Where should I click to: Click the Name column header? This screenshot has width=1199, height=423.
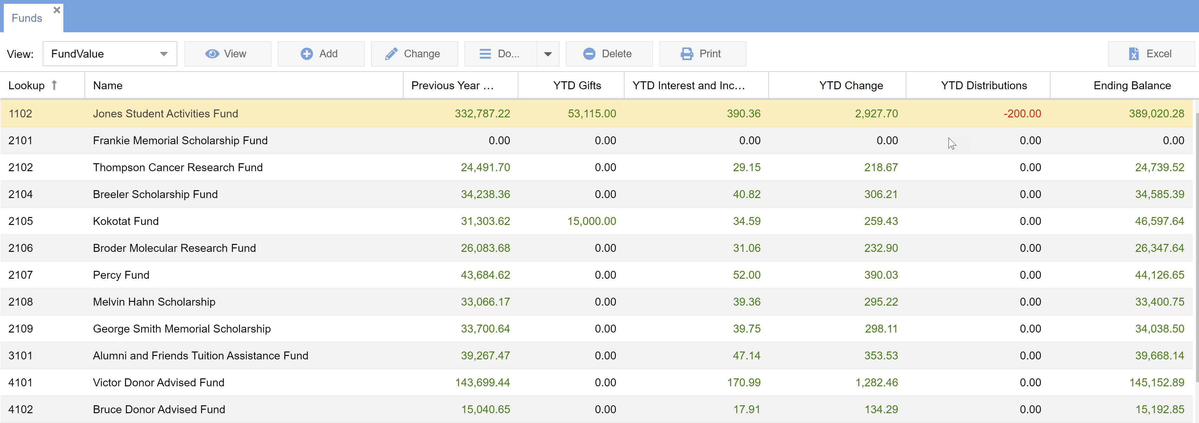tap(108, 85)
